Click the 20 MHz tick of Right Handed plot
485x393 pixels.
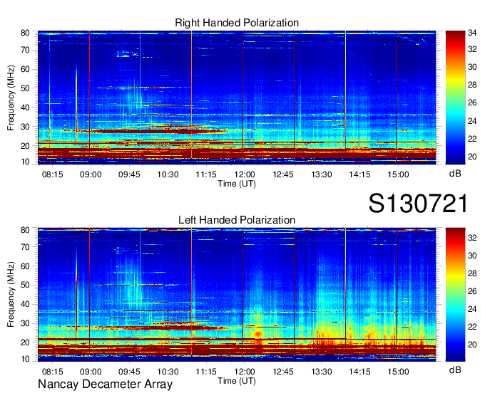click(25, 146)
